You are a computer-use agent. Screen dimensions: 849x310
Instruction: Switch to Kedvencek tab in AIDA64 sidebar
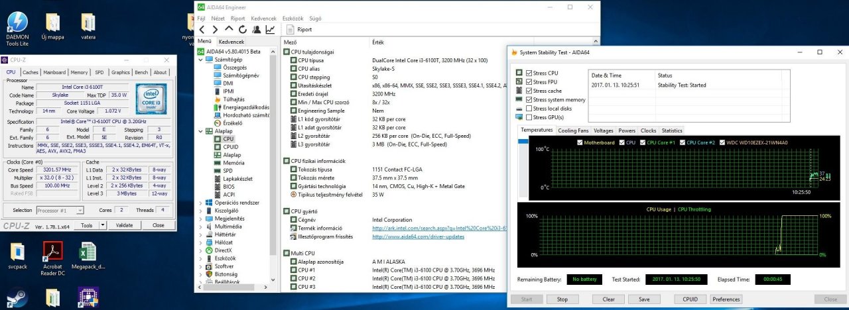(x=231, y=41)
